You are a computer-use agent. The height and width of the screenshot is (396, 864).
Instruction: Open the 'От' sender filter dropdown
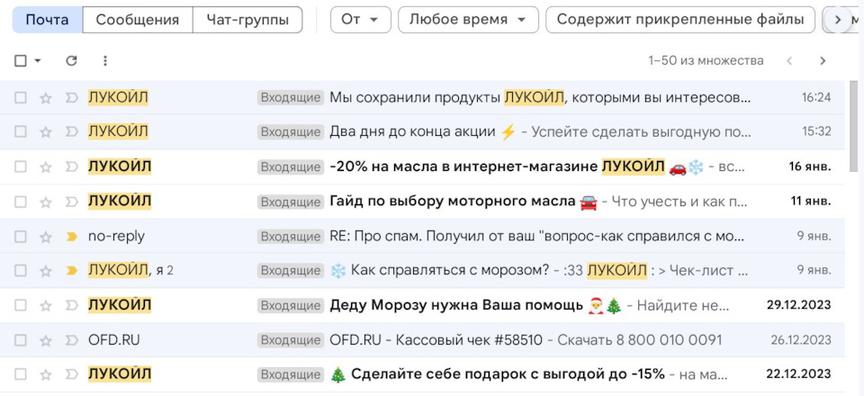(360, 20)
